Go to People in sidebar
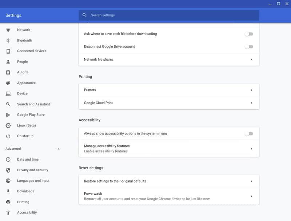Image resolution: width=291 pixels, height=221 pixels. (x=23, y=62)
